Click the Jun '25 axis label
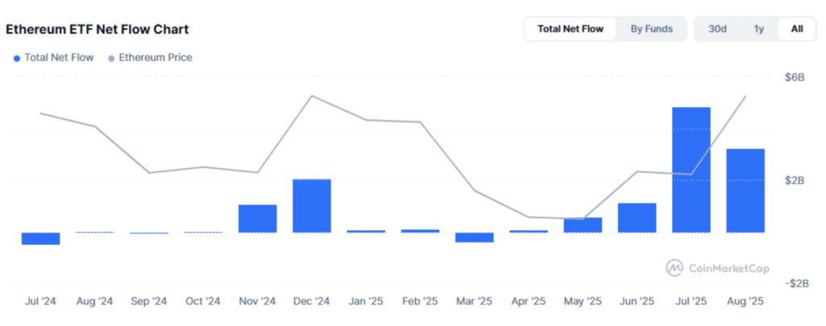The width and height of the screenshot is (826, 326). 637,302
